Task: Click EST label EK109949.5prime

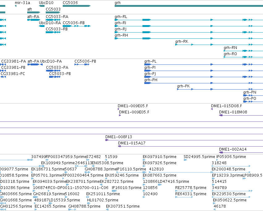Action: tap(58, 163)
